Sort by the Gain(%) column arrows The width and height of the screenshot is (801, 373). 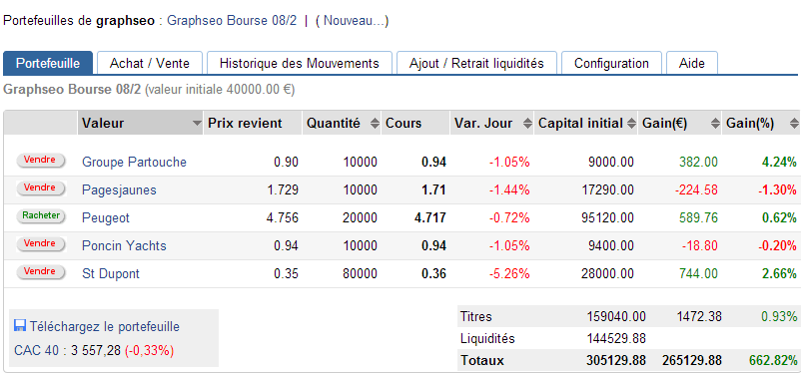[794, 124]
